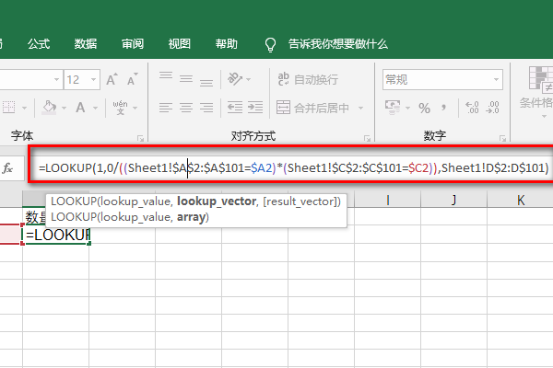Toggle 自动换行 wrap text

(306, 80)
